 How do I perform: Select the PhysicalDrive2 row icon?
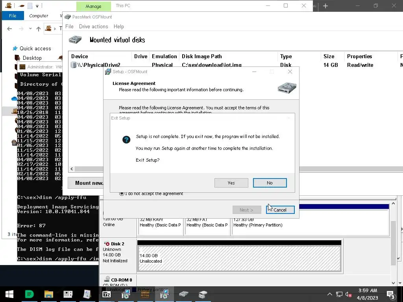coord(74,65)
